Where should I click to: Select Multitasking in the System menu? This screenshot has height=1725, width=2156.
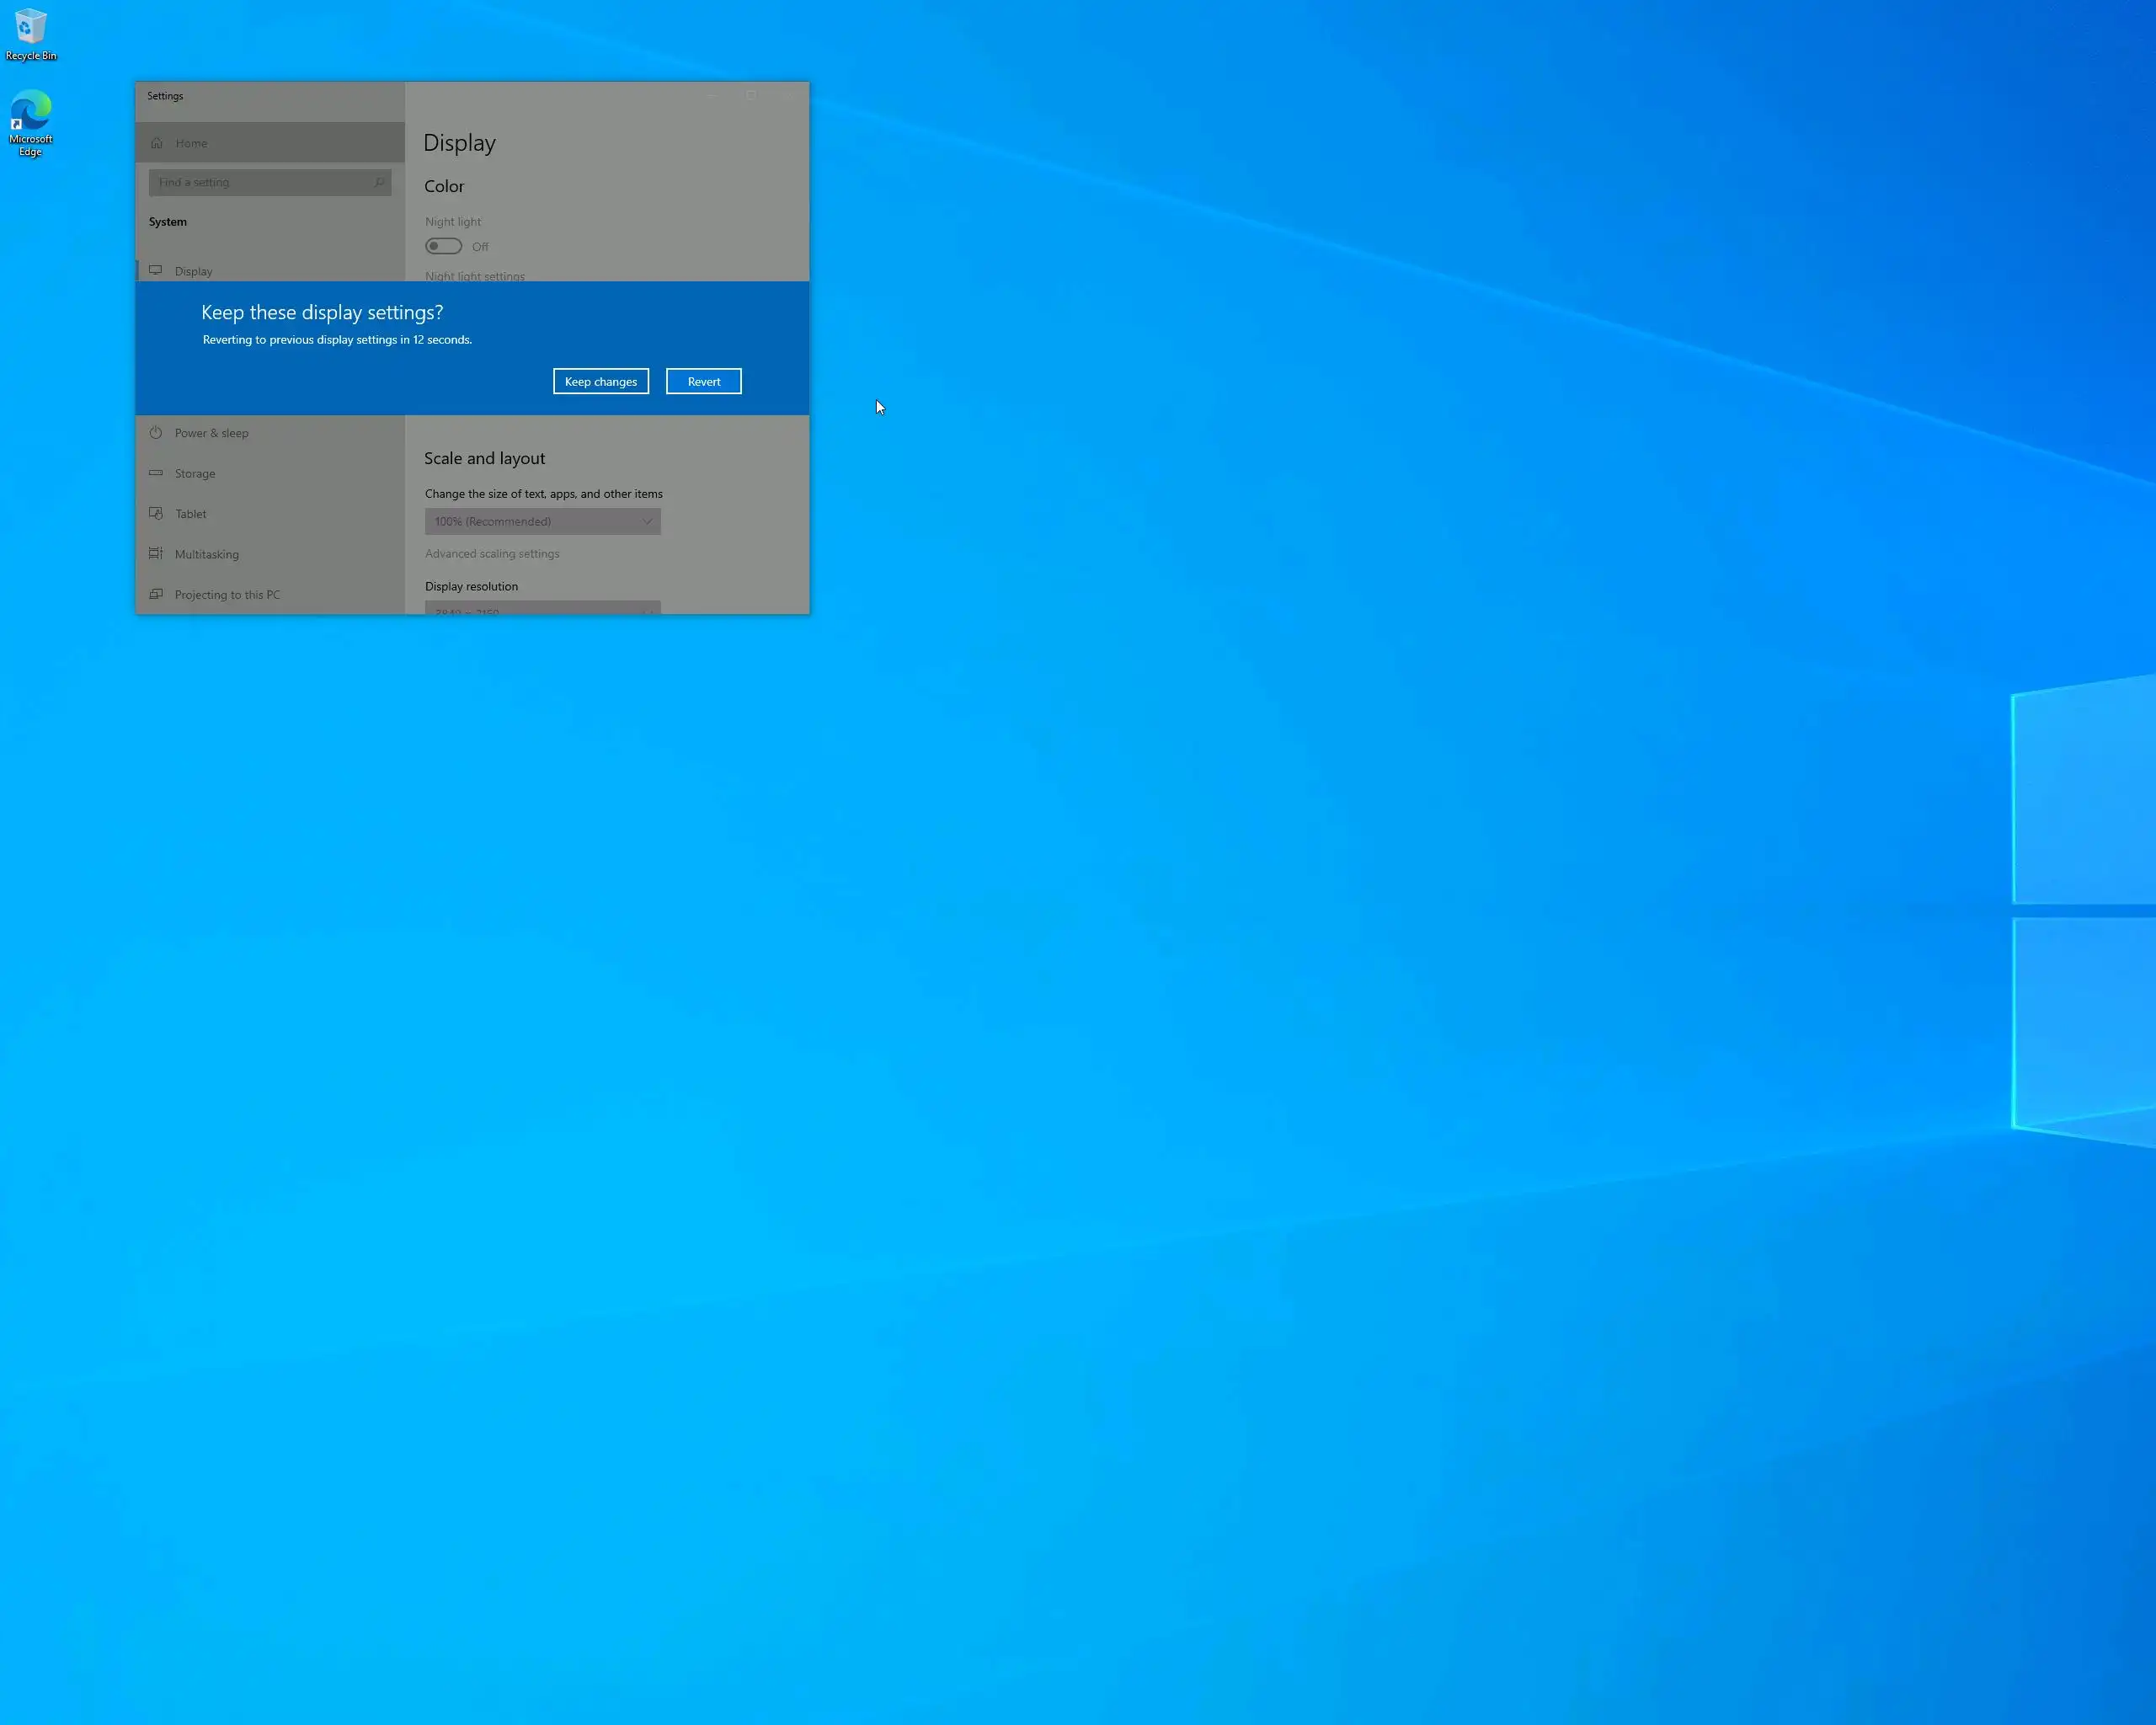point(207,554)
